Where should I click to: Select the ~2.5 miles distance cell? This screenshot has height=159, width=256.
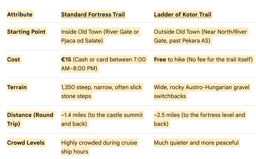coord(199,119)
